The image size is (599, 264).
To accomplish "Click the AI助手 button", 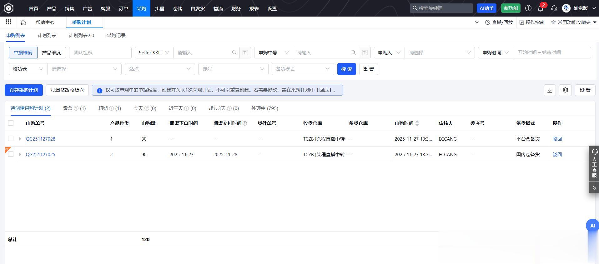I will point(486,8).
